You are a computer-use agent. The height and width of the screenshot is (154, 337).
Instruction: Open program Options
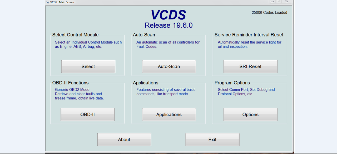click(x=250, y=115)
